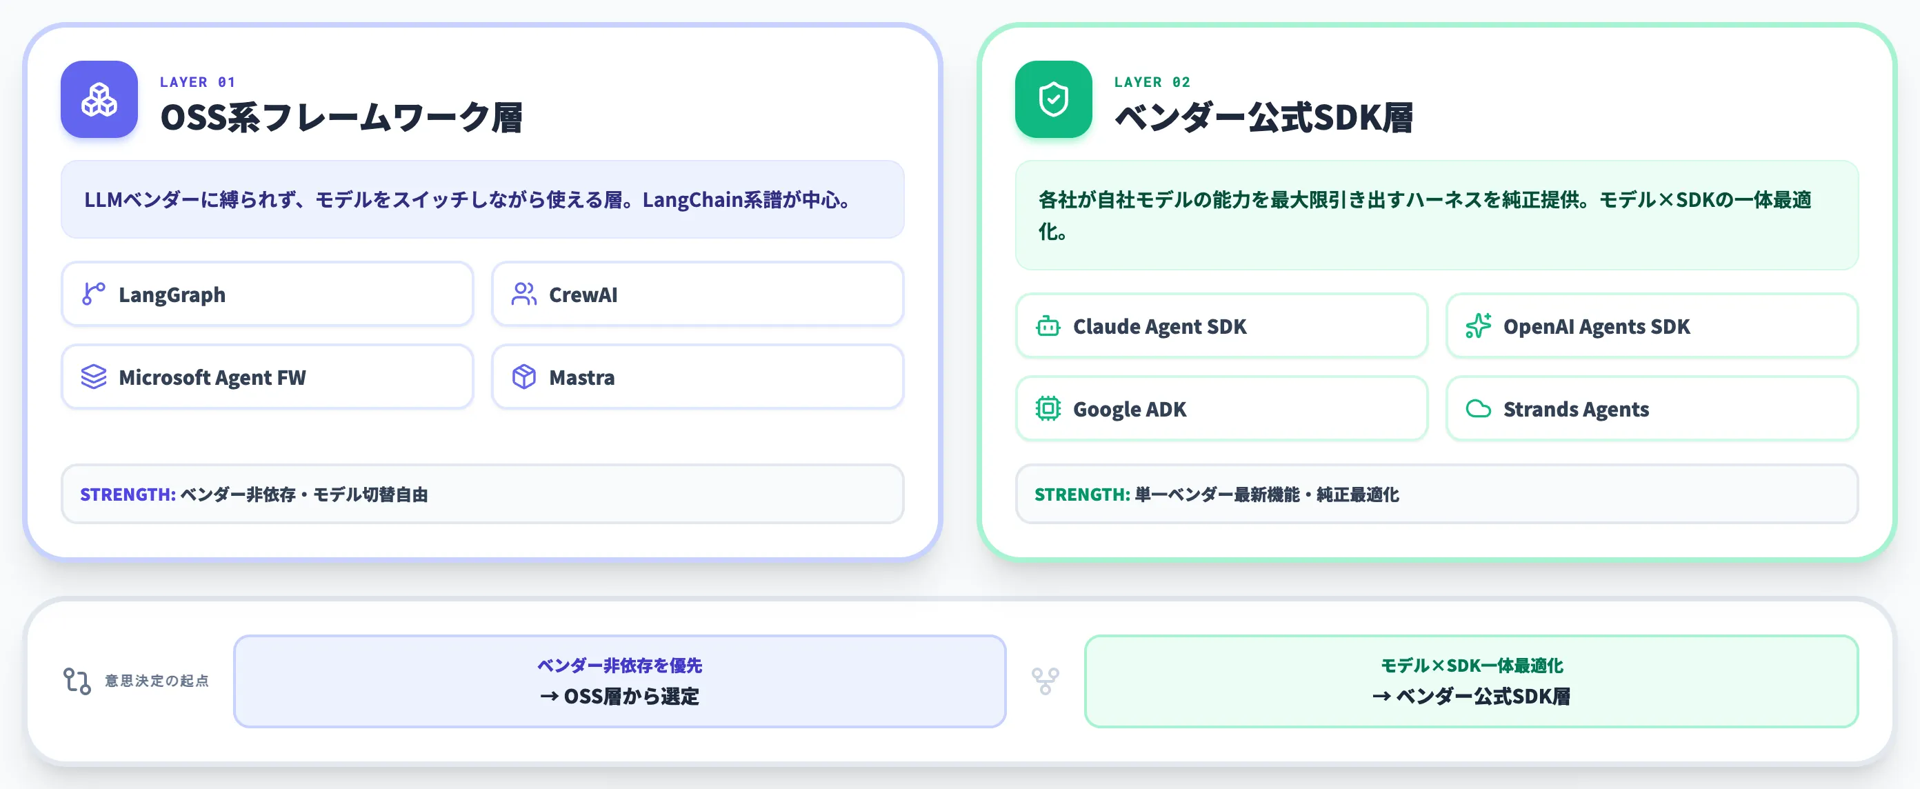Click the LAYER 01 label
This screenshot has height=789, width=1920.
(x=197, y=82)
